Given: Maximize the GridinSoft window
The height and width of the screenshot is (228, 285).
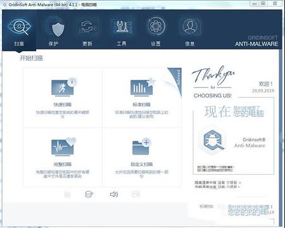Looking at the screenshot, I should click(263, 3).
